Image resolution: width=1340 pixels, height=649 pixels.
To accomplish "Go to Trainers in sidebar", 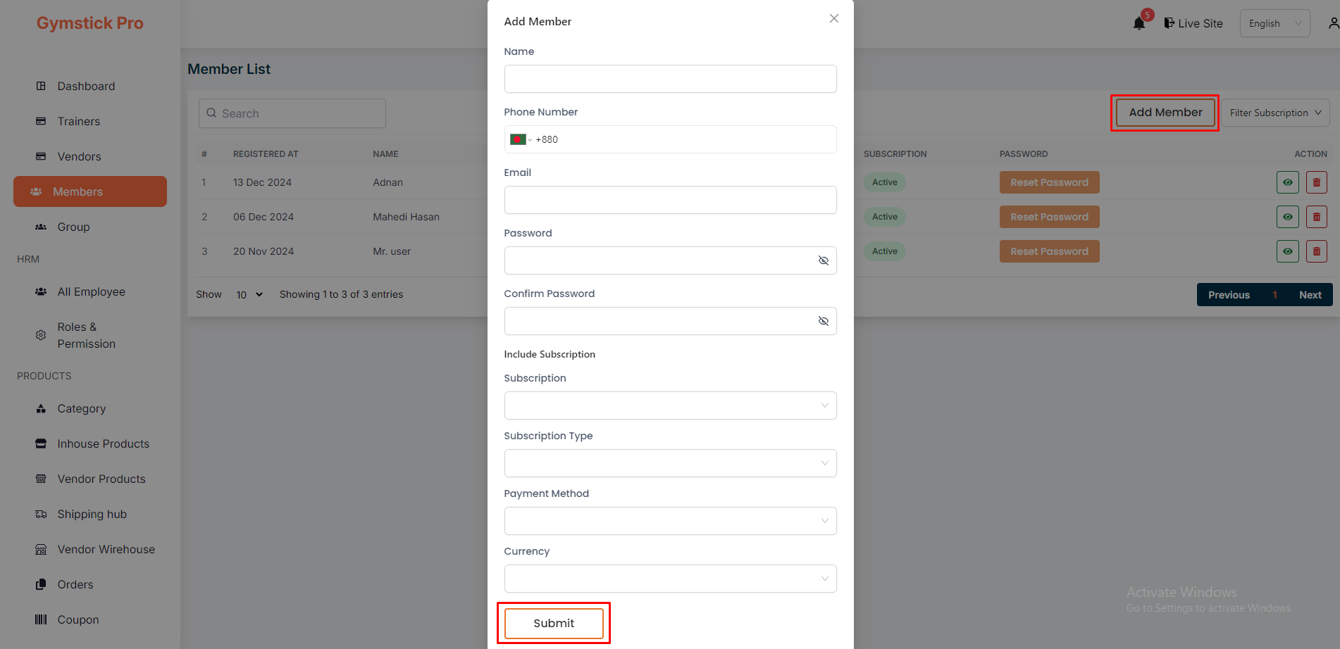I will click(x=79, y=121).
